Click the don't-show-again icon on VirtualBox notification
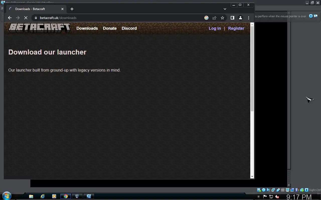Screen dimensions: 321x200 pos(315,16)
